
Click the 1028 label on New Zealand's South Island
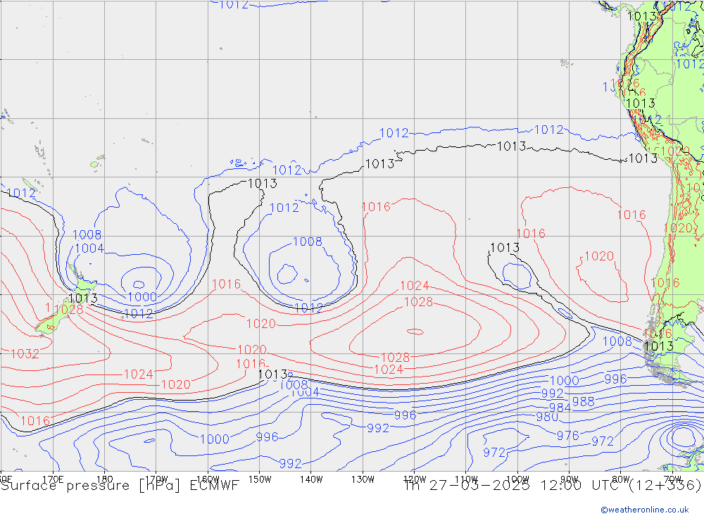coord(69,310)
